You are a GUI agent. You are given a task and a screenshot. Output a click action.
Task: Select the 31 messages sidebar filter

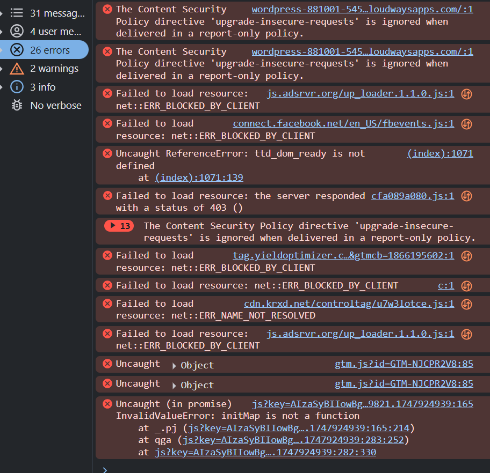click(x=45, y=13)
